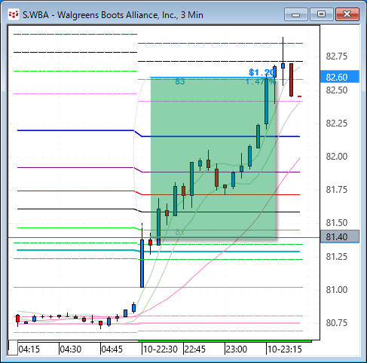The width and height of the screenshot is (367, 363).
Task: Click the $1.20 measurement label
Action: point(262,72)
